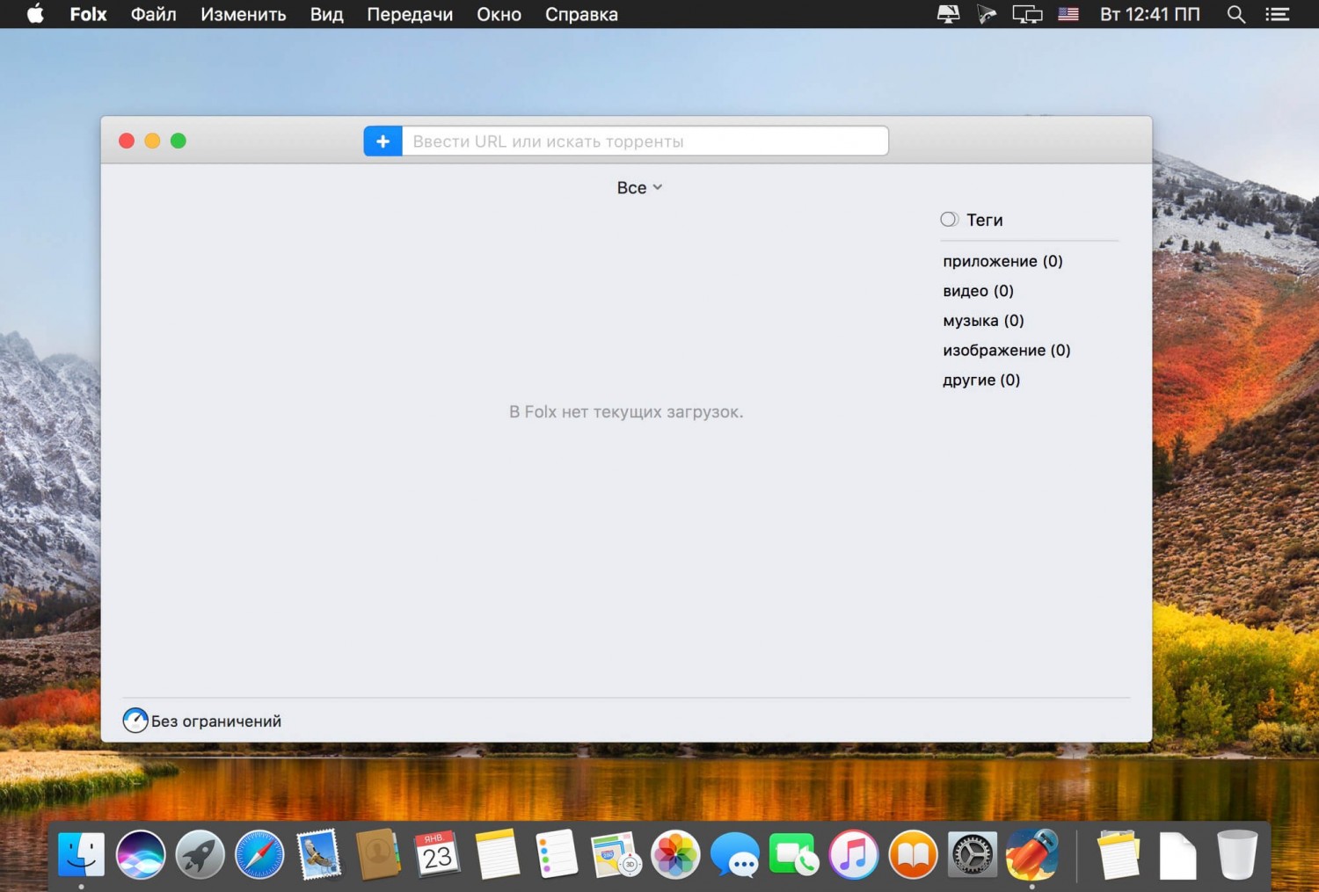Click the speed limit gauge icon

pyautogui.click(x=135, y=721)
